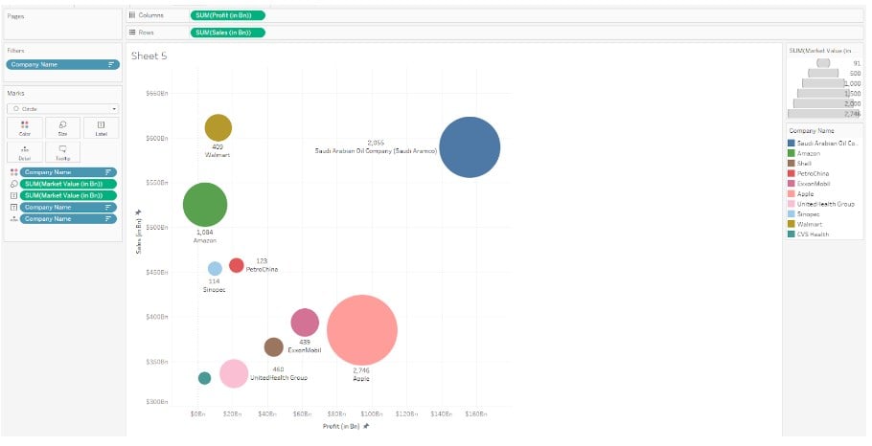Click the Company Name filter pill

63,64
